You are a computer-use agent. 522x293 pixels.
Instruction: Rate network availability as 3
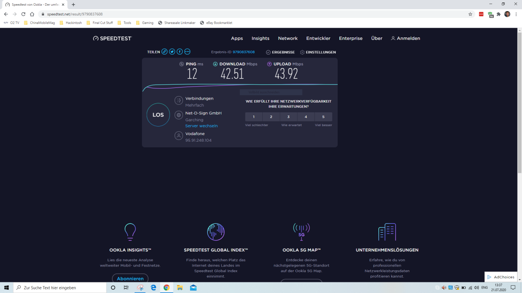tap(289, 117)
